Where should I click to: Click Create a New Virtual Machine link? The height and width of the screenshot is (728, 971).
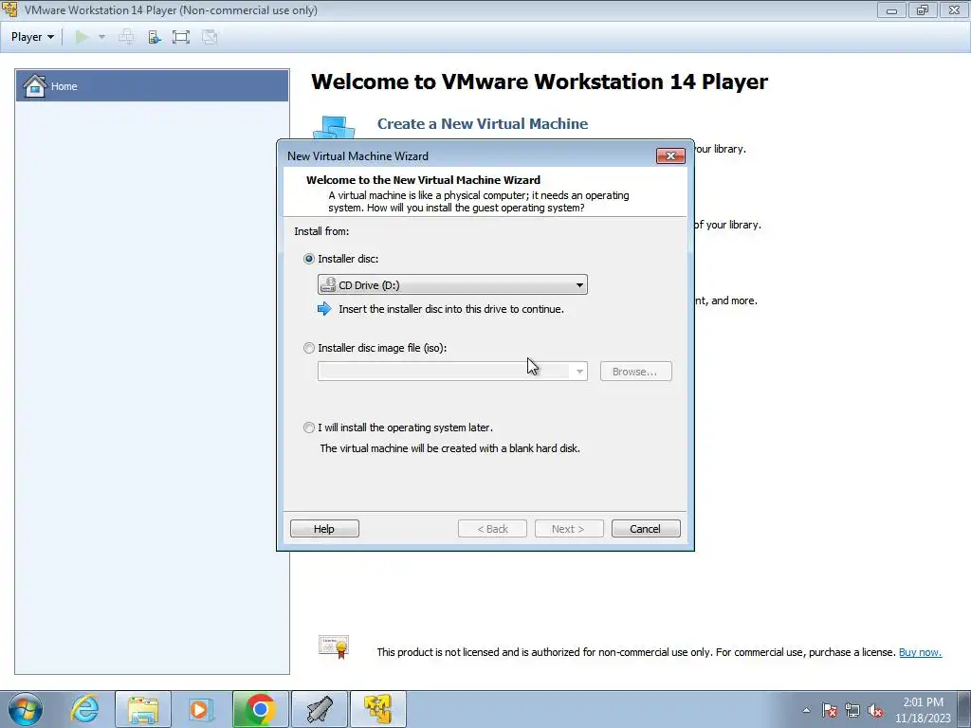point(483,124)
